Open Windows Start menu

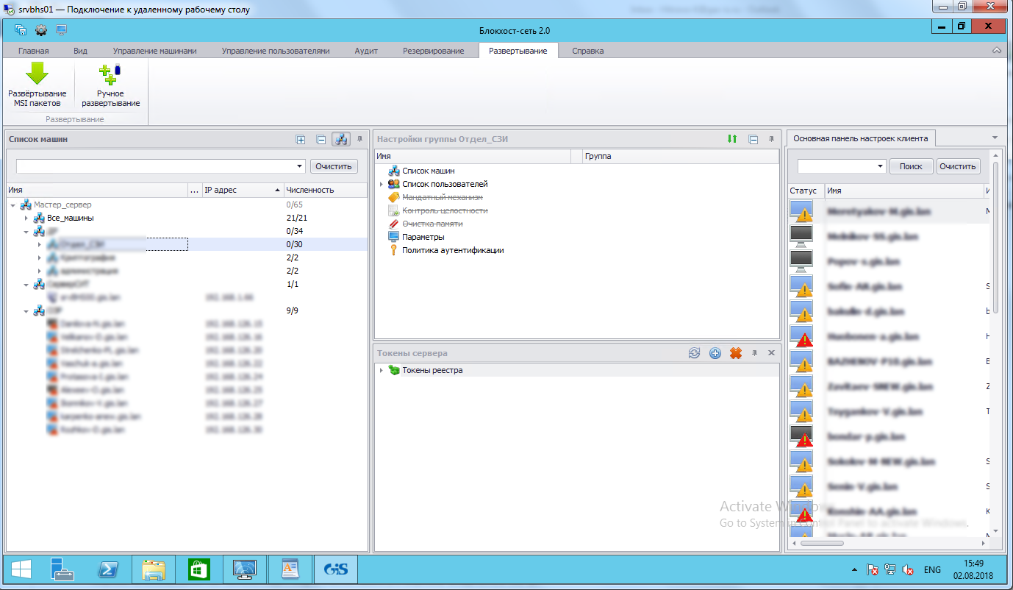click(x=21, y=569)
